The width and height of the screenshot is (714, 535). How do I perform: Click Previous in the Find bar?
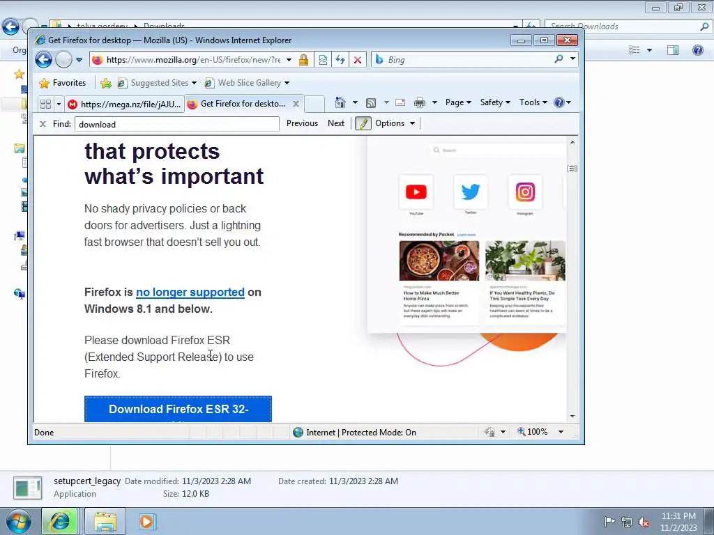(302, 123)
